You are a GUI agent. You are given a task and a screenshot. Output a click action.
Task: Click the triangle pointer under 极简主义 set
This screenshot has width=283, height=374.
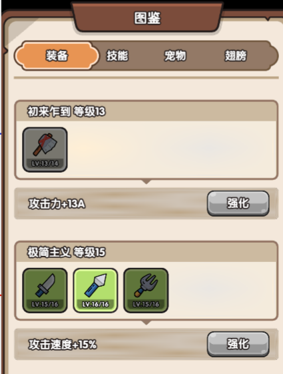click(146, 323)
